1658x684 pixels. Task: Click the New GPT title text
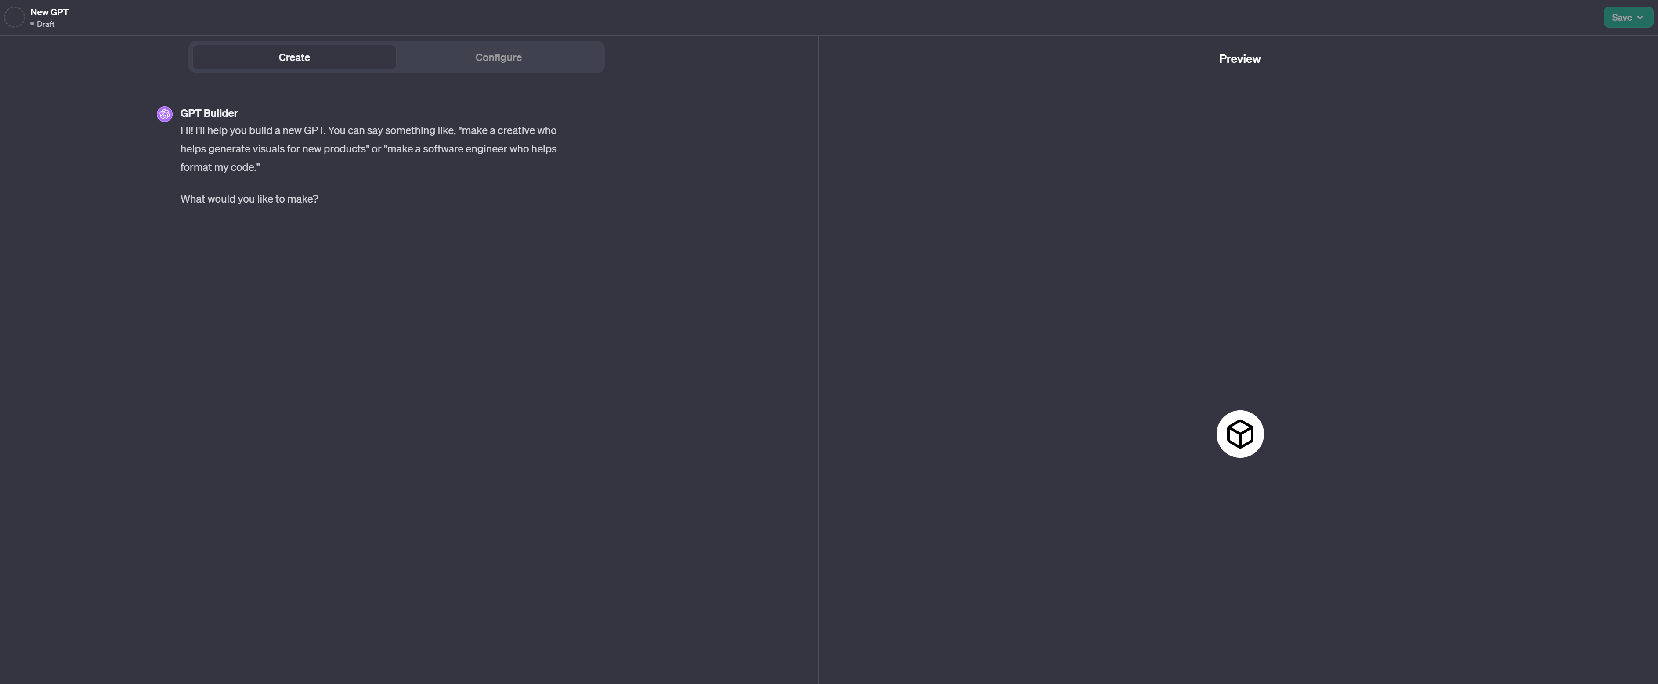[x=50, y=12]
